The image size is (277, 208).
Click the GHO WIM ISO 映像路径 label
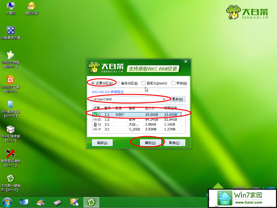coord(108,92)
